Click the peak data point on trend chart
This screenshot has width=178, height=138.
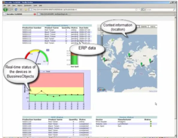click(x=41, y=91)
